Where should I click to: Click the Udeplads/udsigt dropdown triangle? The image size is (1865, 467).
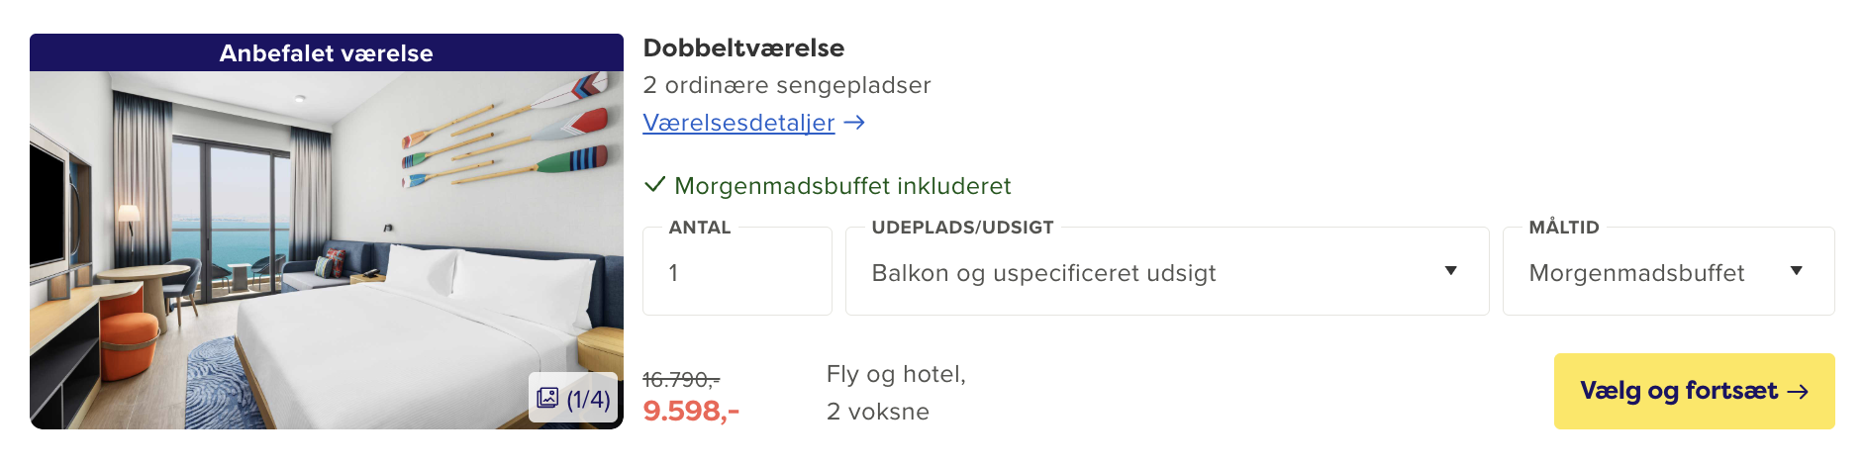point(1450,271)
